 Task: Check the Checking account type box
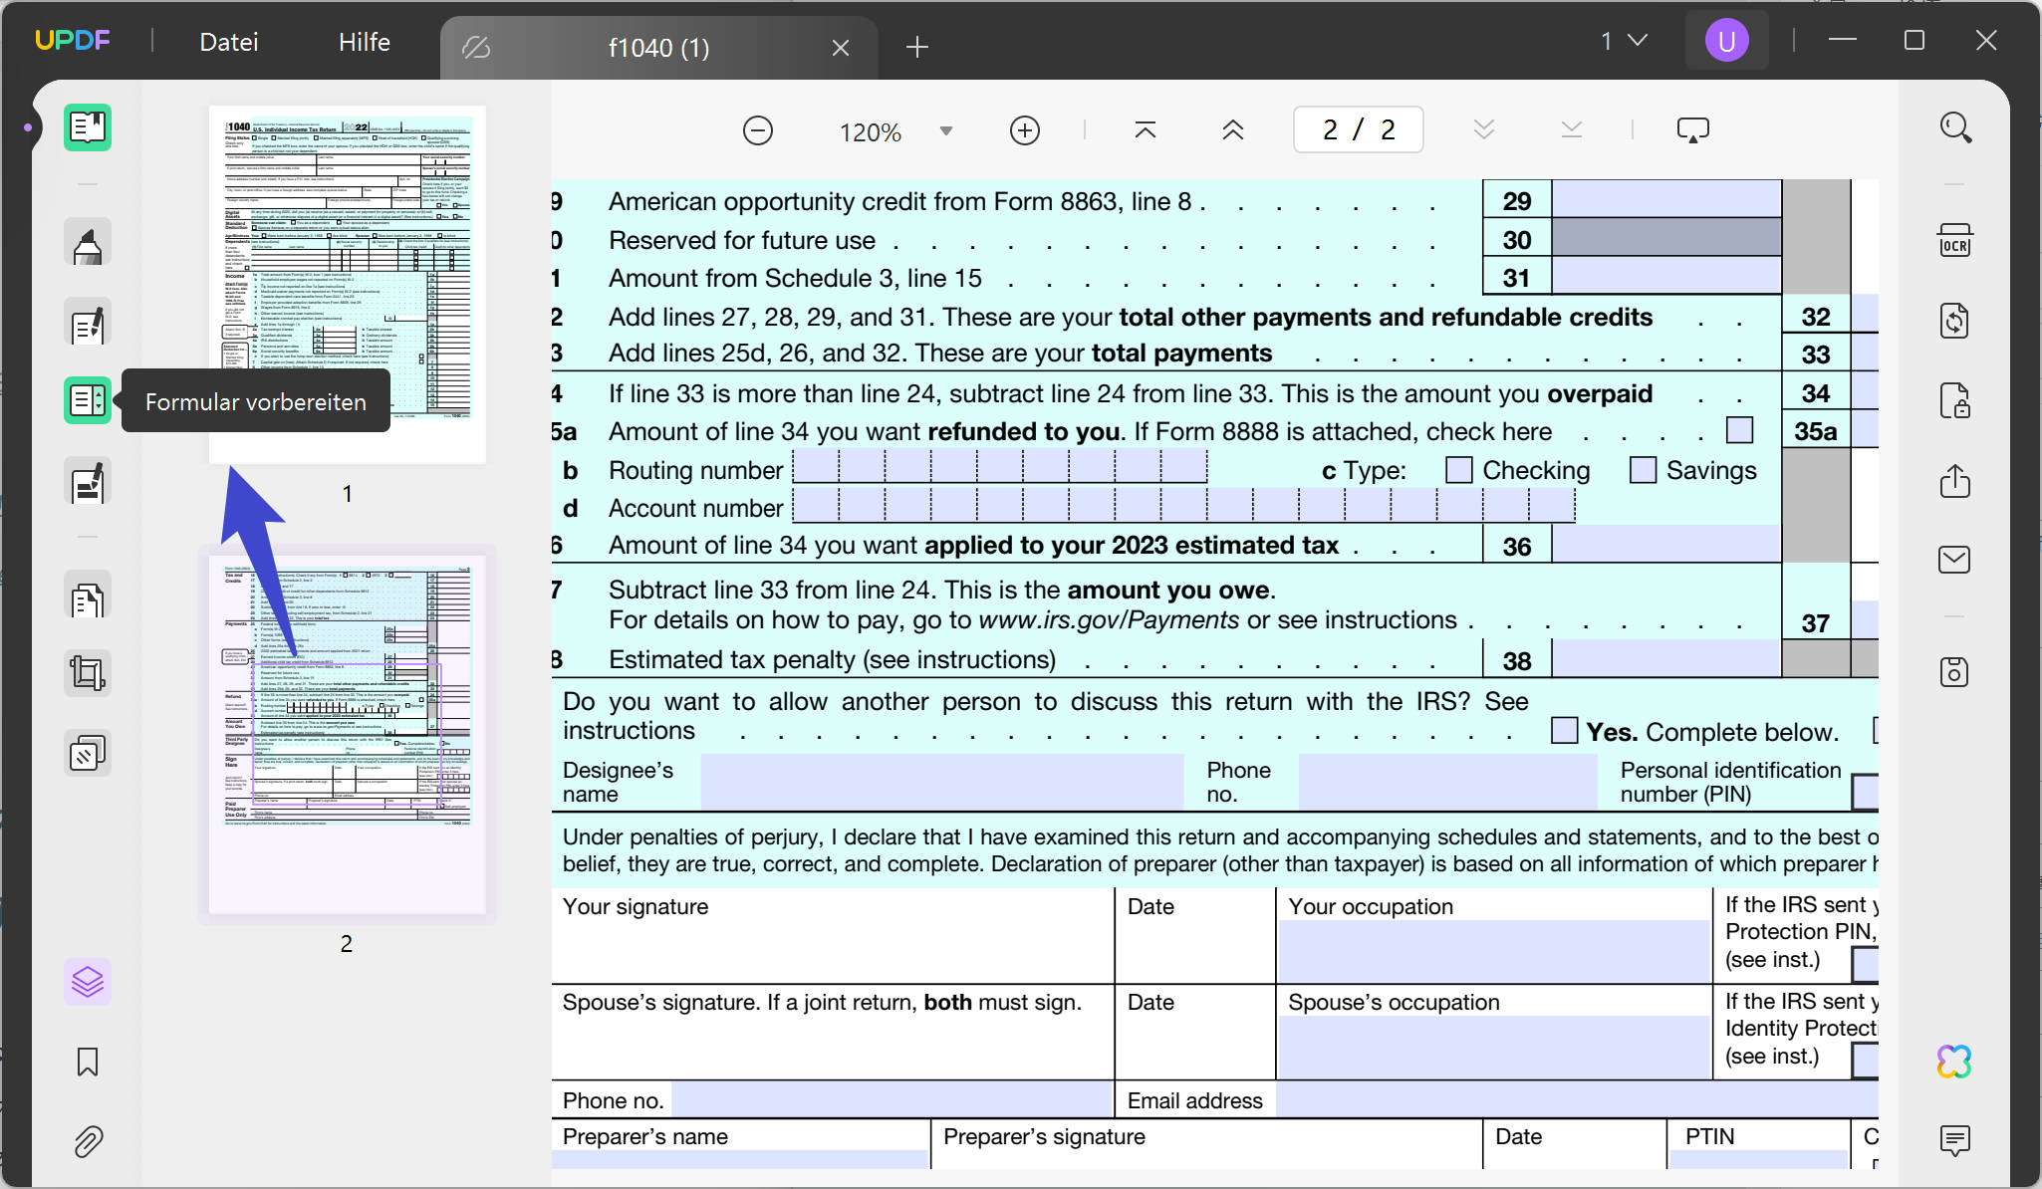[1459, 468]
